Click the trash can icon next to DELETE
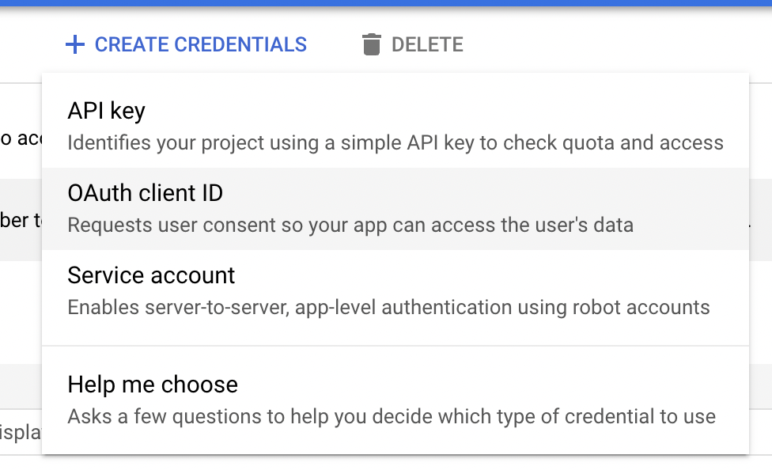 click(370, 44)
